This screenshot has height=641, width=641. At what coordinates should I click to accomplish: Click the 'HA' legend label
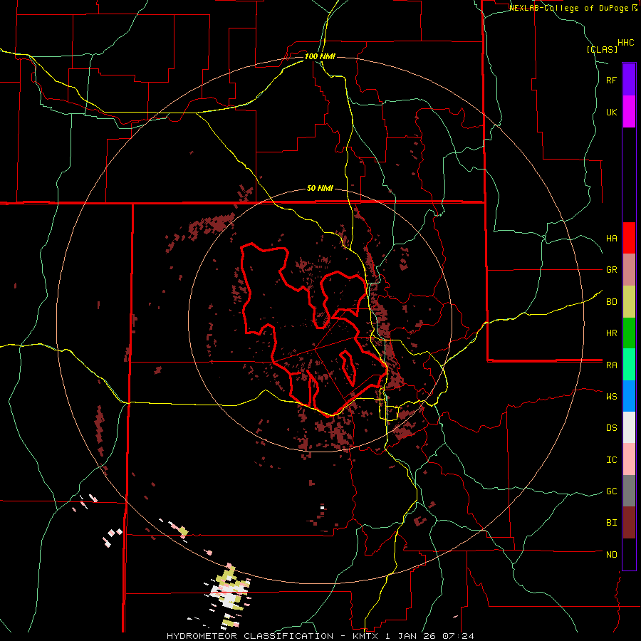tap(611, 239)
